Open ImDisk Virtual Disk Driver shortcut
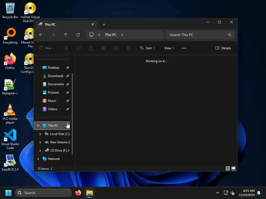The width and height of the screenshot is (266, 199). (x=30, y=12)
